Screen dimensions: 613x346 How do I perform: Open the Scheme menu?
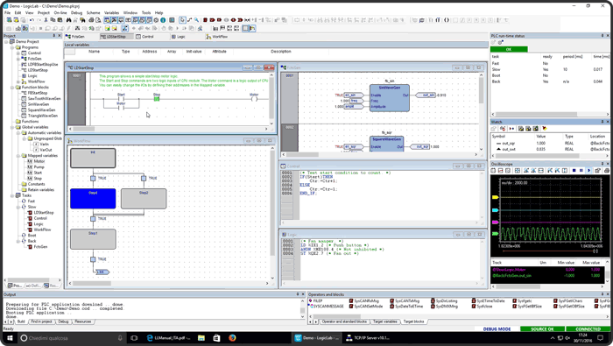pyautogui.click(x=93, y=12)
